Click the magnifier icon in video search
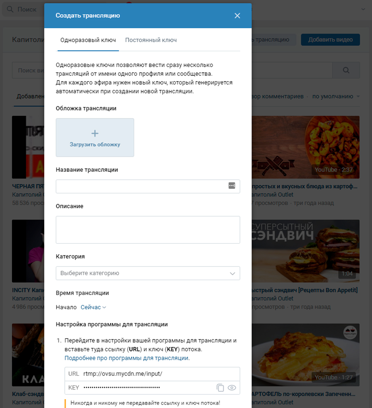 [x=346, y=70]
